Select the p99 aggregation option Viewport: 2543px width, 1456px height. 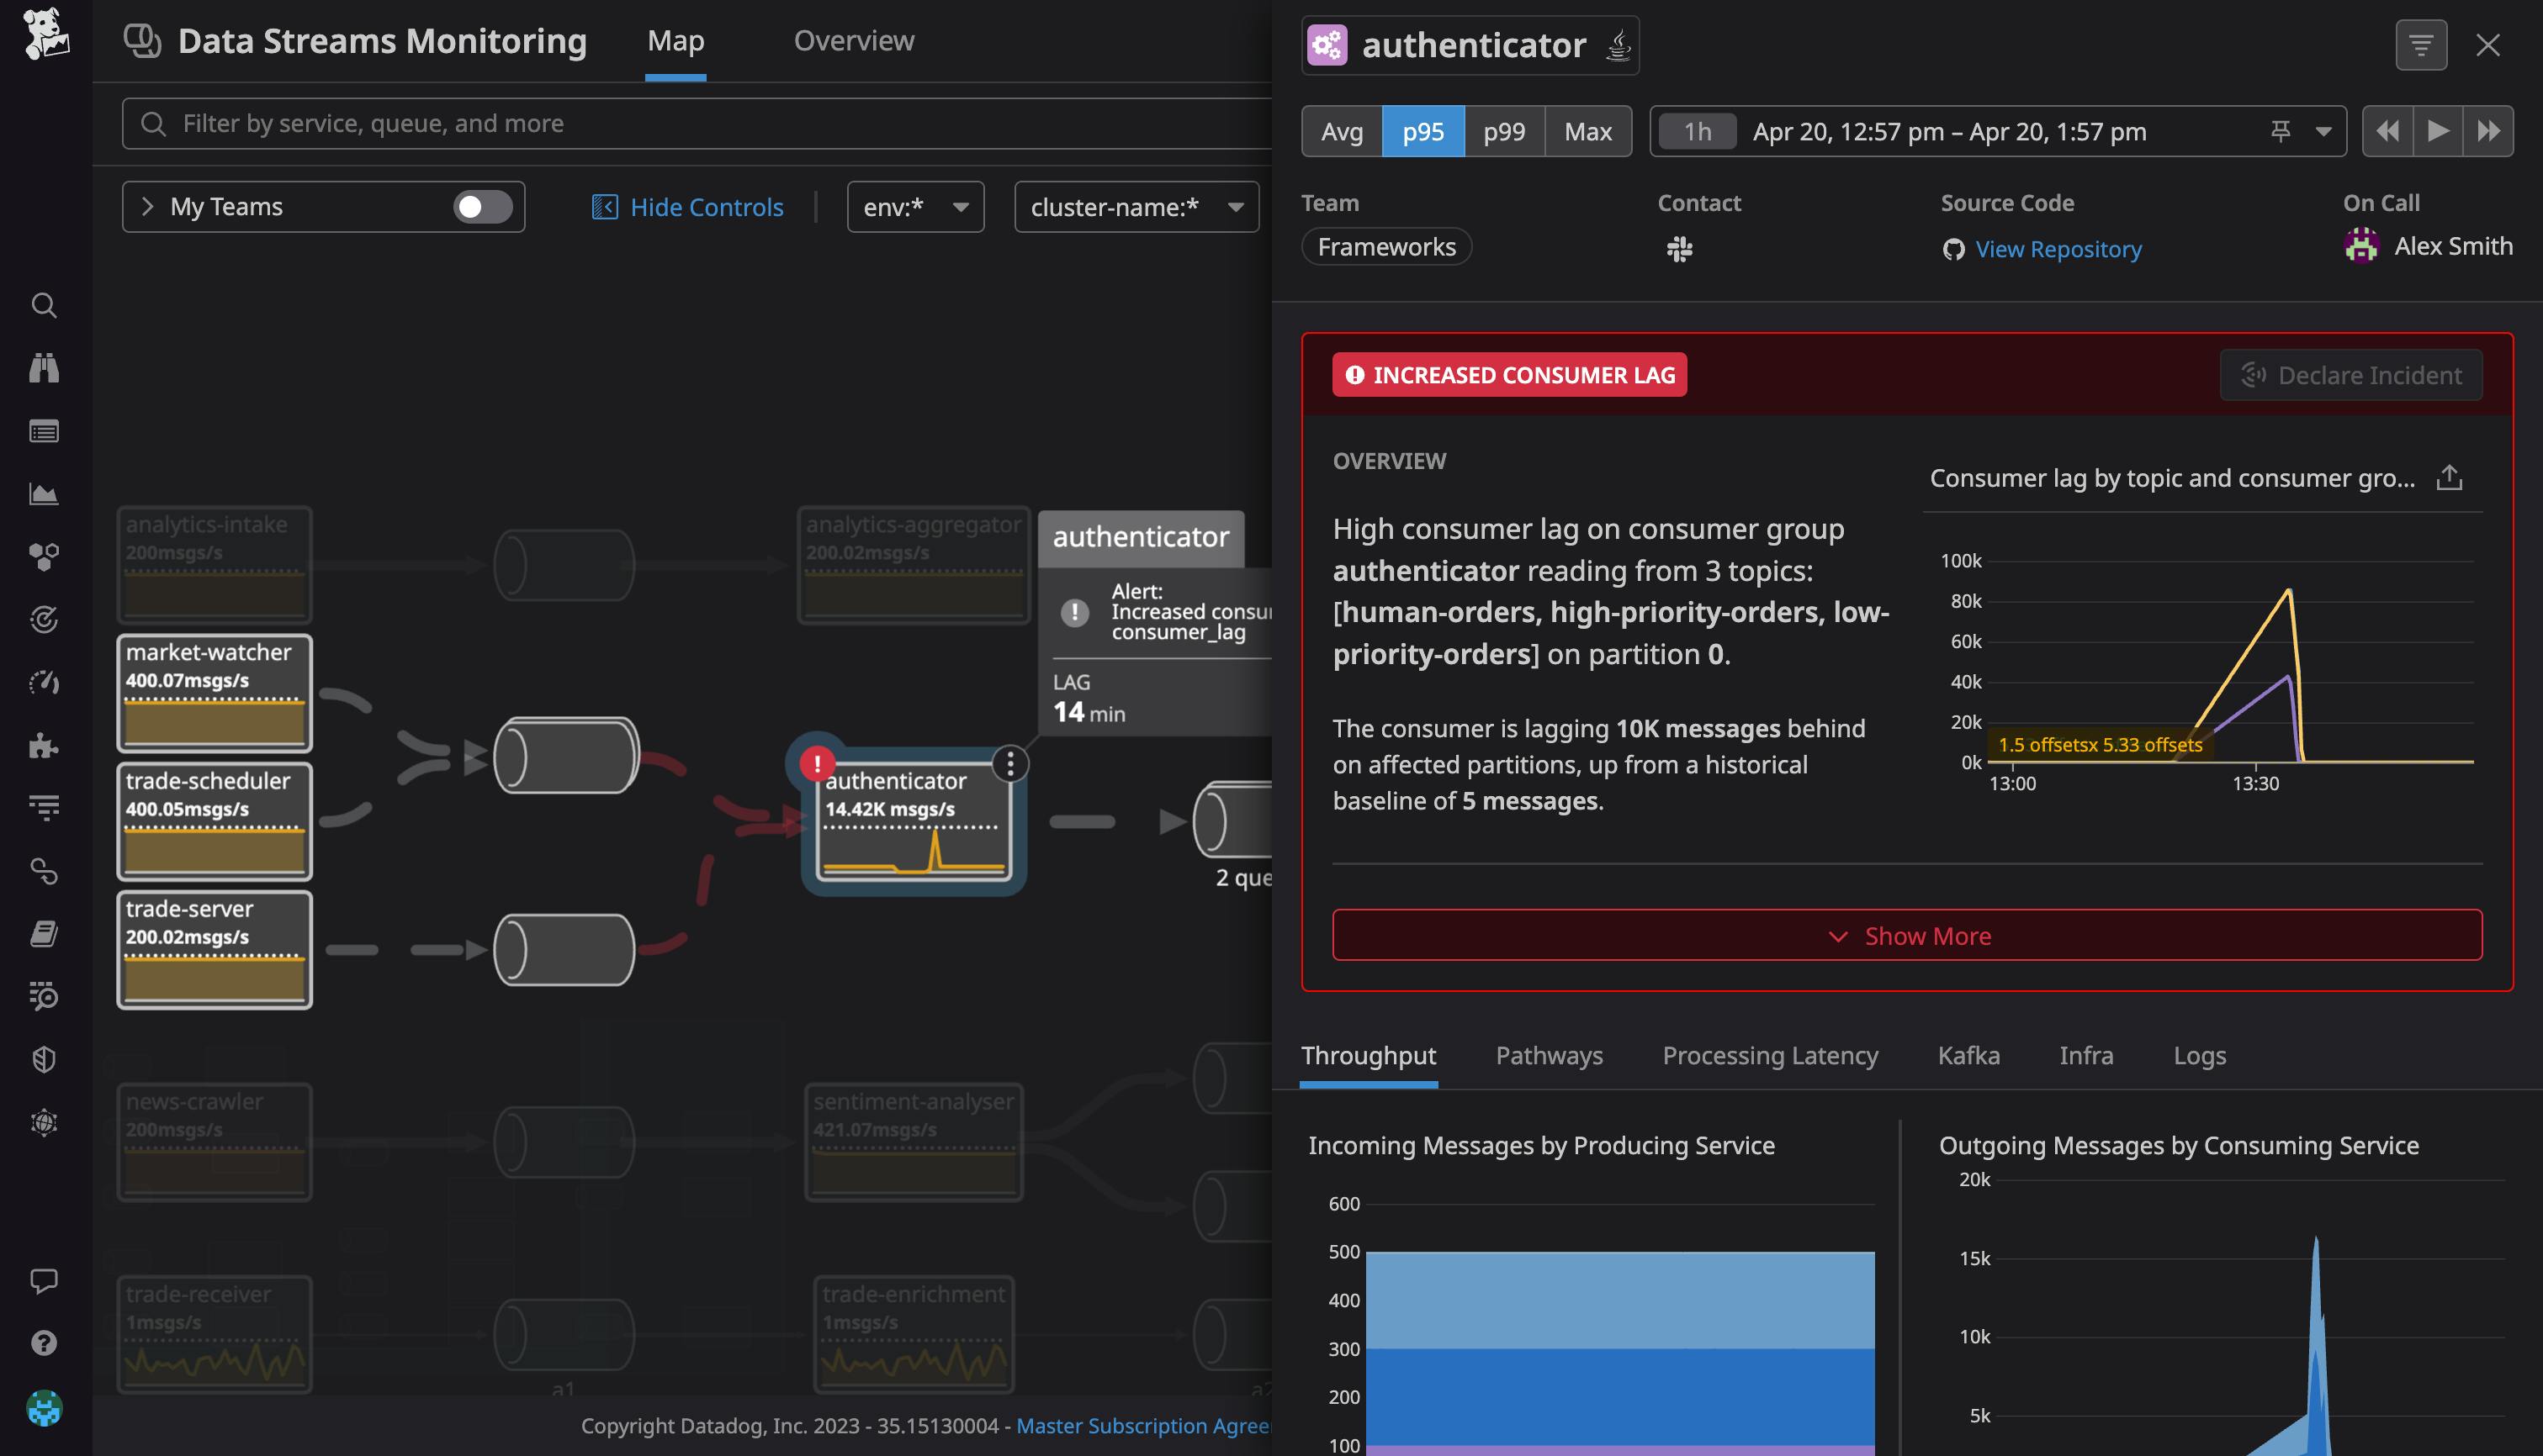click(x=1503, y=131)
